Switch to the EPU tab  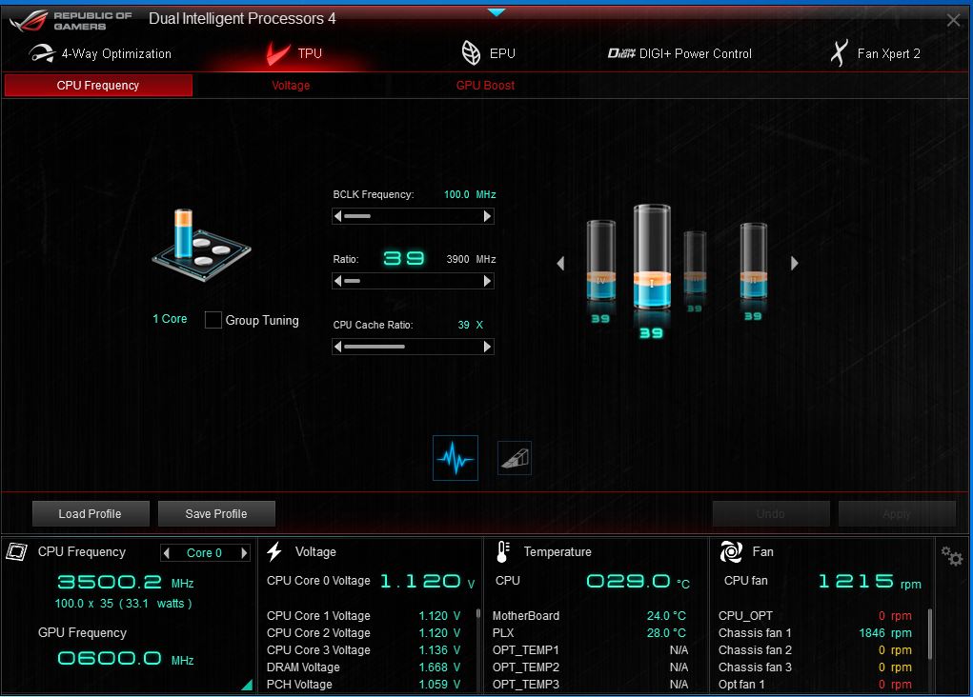pyautogui.click(x=488, y=53)
